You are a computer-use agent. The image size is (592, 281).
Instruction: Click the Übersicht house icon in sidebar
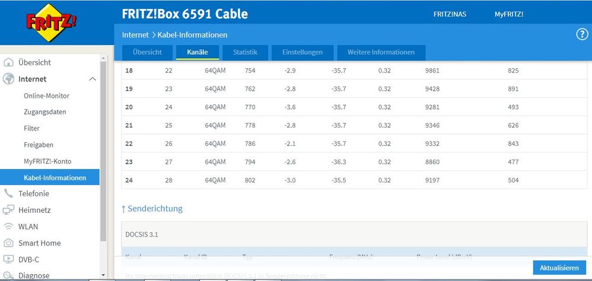pos(8,62)
